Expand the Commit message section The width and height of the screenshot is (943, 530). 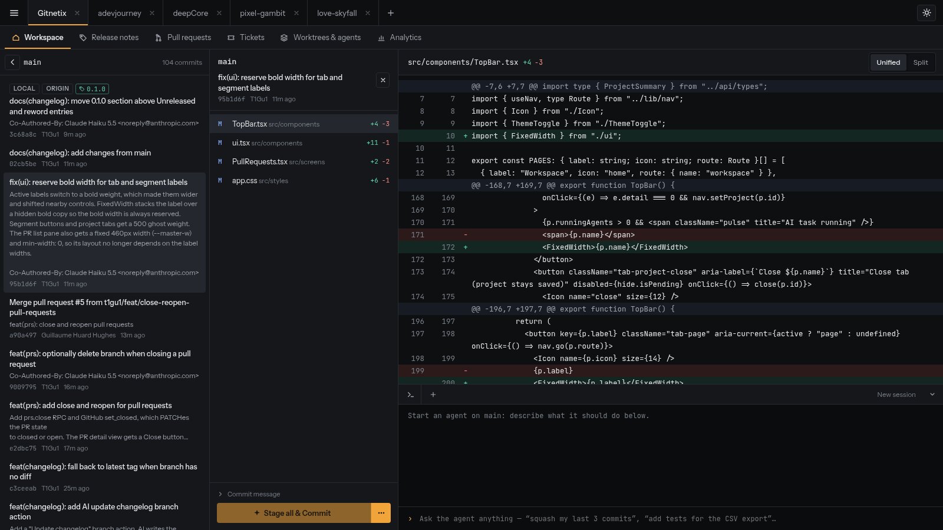249,494
